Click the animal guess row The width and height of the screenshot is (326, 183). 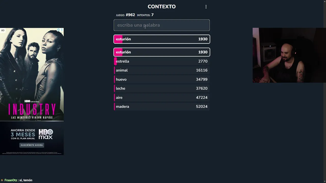point(161,70)
